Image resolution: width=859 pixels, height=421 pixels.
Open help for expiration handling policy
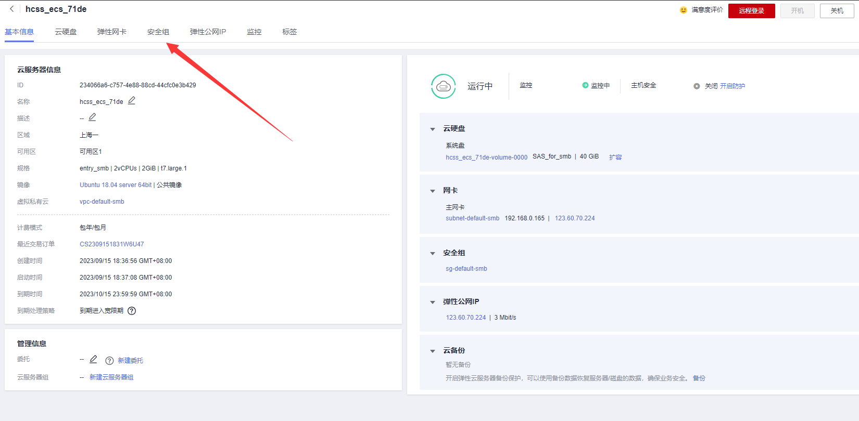(x=132, y=311)
